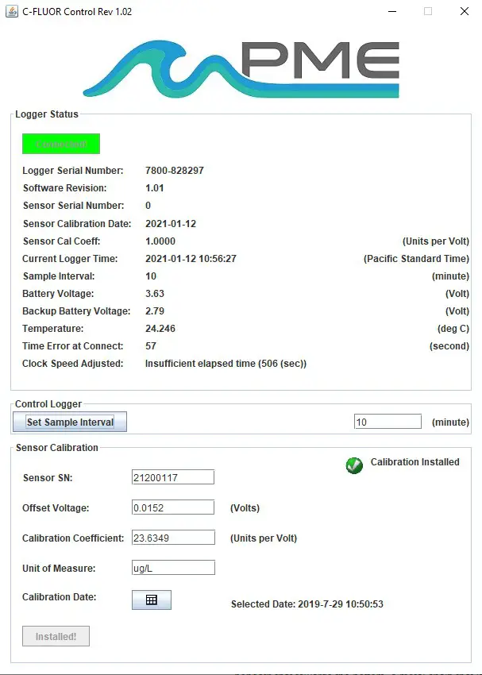Screen dimensions: 482x675
Task: Click battery voltage value 3.63
Action: coord(155,294)
